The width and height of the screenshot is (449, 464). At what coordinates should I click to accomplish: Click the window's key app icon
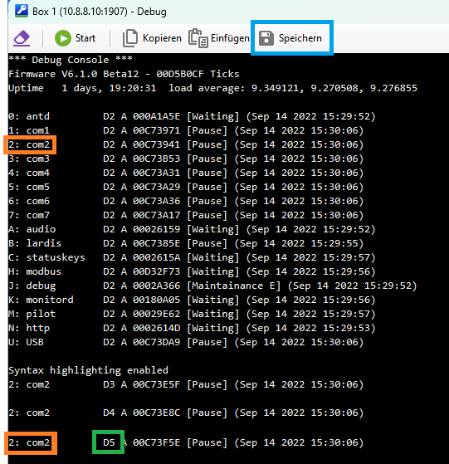point(22,11)
